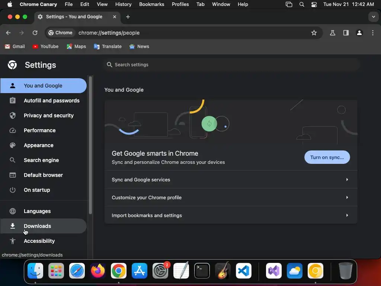The width and height of the screenshot is (381, 286).
Task: Open Default browser settings
Action: (x=43, y=175)
